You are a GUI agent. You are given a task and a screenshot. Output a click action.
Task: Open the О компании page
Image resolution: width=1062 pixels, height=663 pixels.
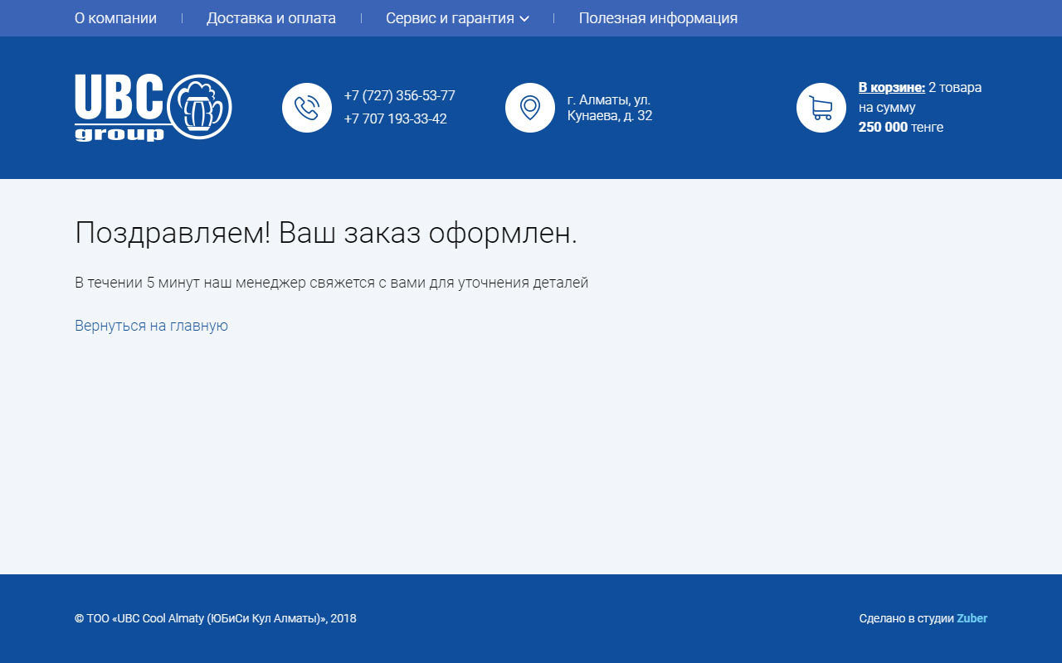[x=115, y=18]
